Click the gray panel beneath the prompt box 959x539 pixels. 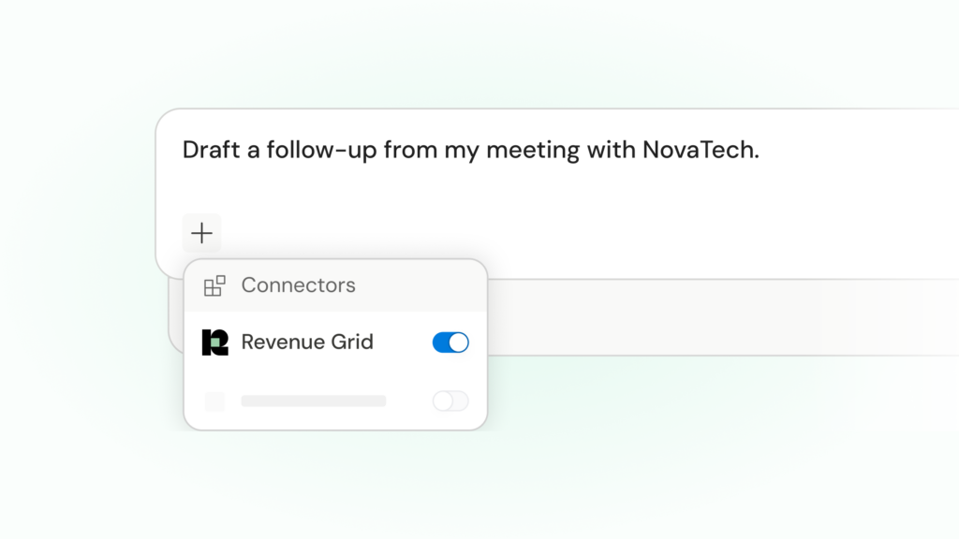722,317
